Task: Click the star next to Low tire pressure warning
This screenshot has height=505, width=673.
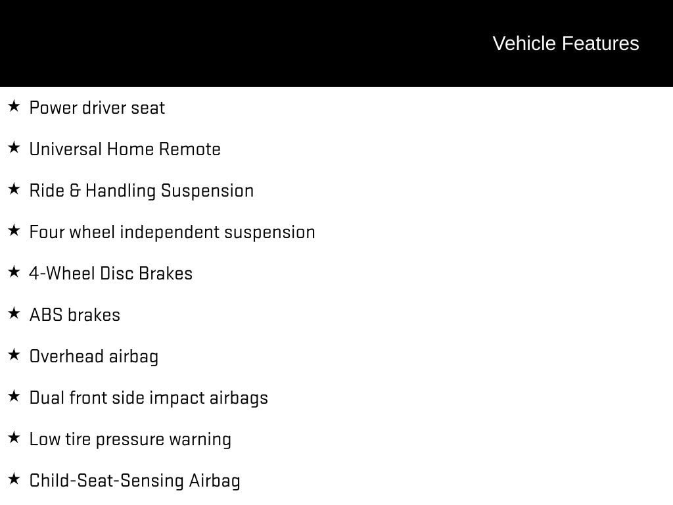Action: pyautogui.click(x=14, y=437)
